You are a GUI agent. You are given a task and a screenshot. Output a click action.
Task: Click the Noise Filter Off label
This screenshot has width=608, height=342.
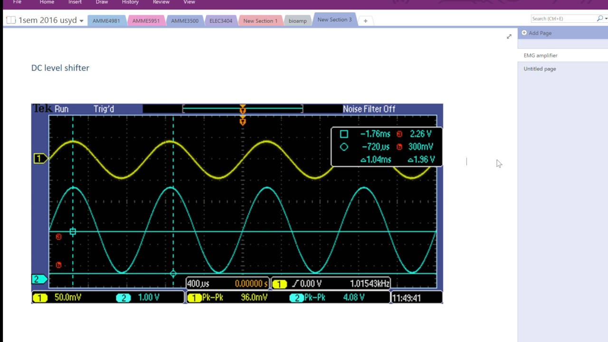(x=369, y=109)
